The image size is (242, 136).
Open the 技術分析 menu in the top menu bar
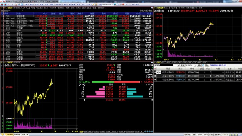pyautogui.click(x=58, y=4)
